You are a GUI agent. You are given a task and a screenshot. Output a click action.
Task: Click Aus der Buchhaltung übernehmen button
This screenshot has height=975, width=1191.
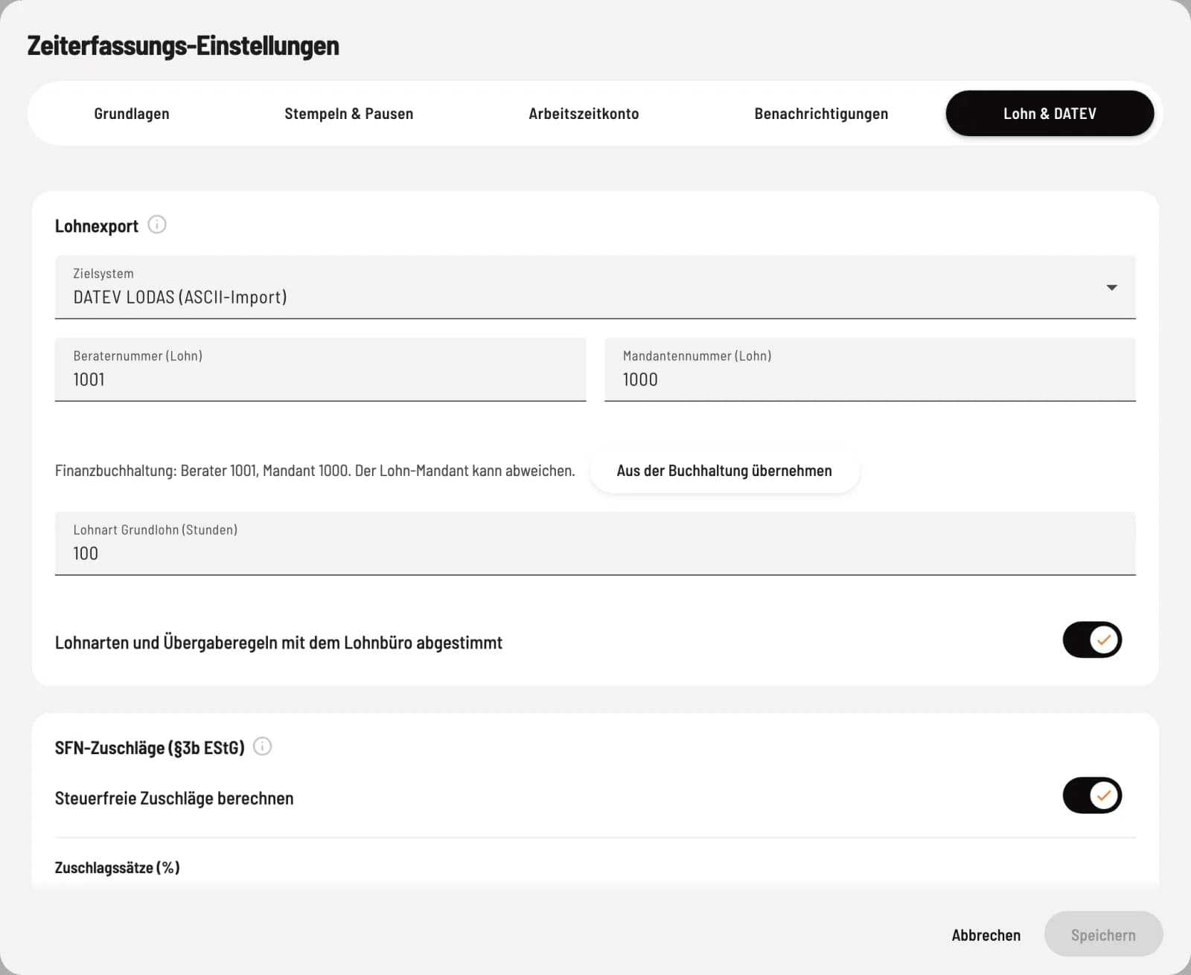pyautogui.click(x=724, y=471)
